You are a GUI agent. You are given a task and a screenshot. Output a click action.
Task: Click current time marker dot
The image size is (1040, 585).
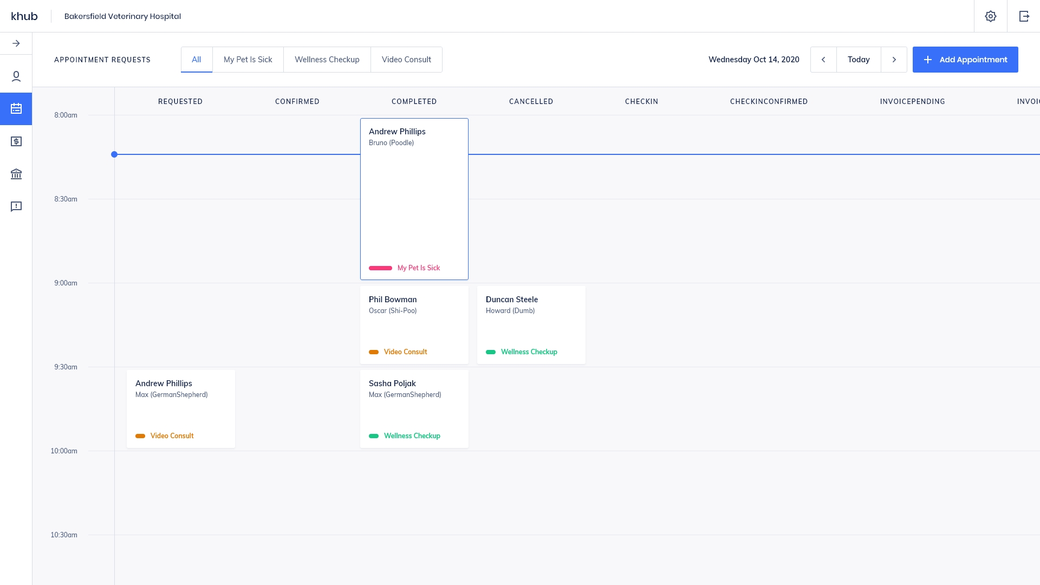pyautogui.click(x=114, y=154)
